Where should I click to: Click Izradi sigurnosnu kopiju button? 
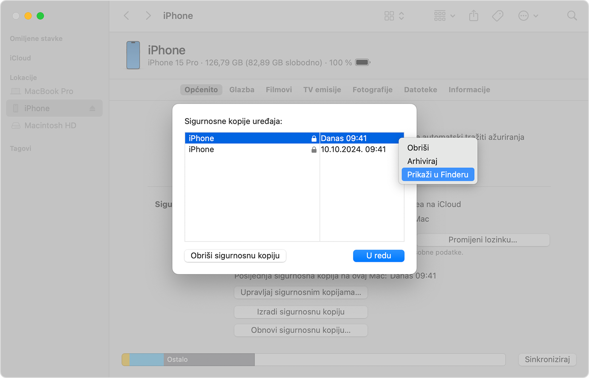[x=301, y=312]
